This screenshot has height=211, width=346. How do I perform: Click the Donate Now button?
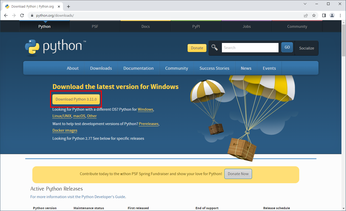pyautogui.click(x=238, y=174)
